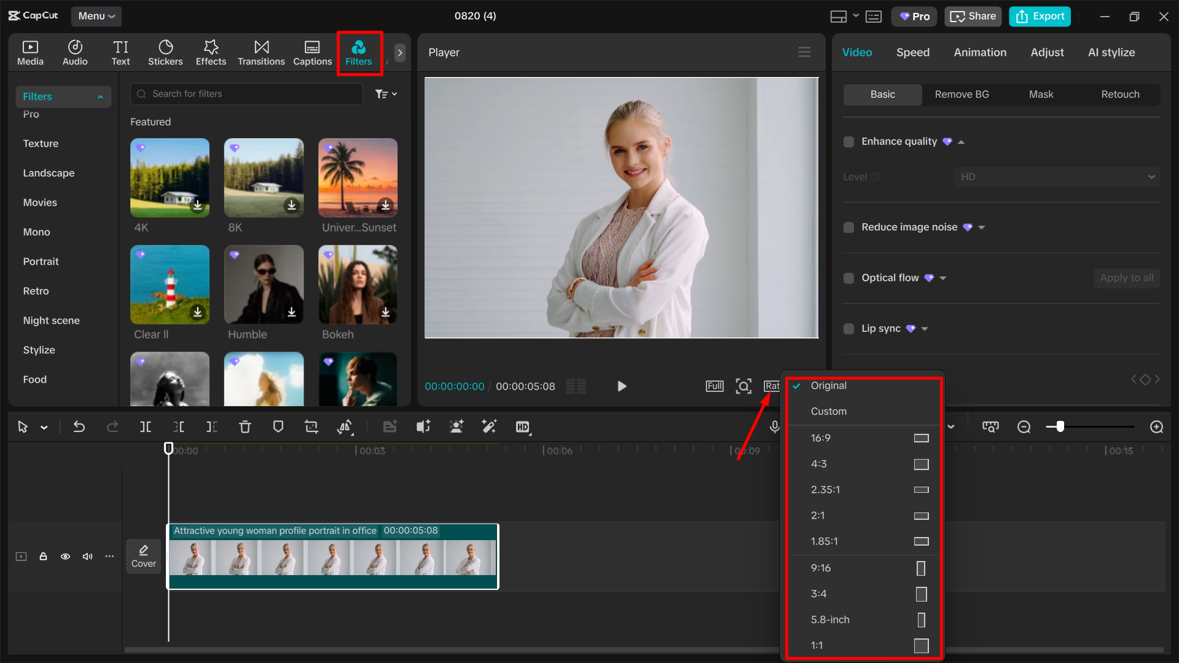Undo the last action

(79, 426)
